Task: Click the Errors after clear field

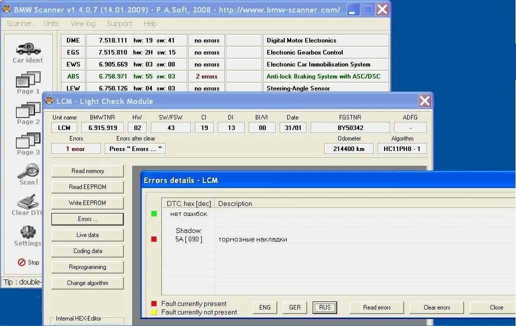Action: [x=135, y=149]
